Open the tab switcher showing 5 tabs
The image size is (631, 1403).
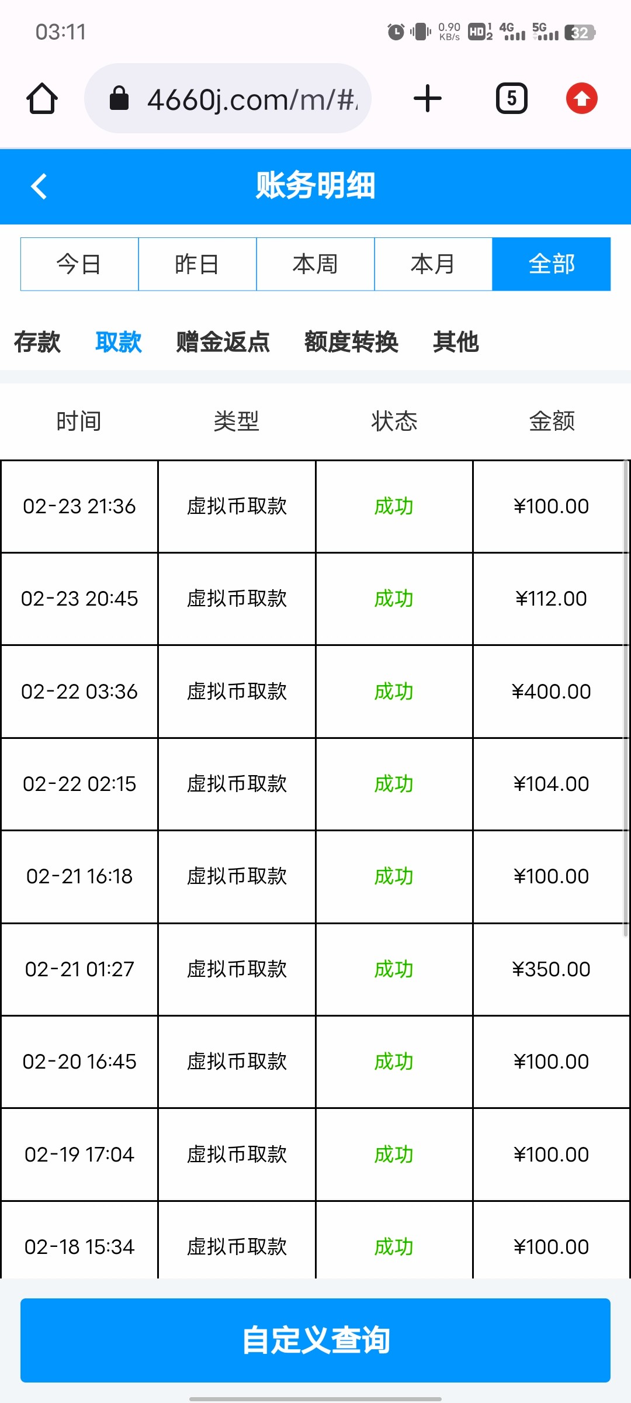pyautogui.click(x=511, y=98)
